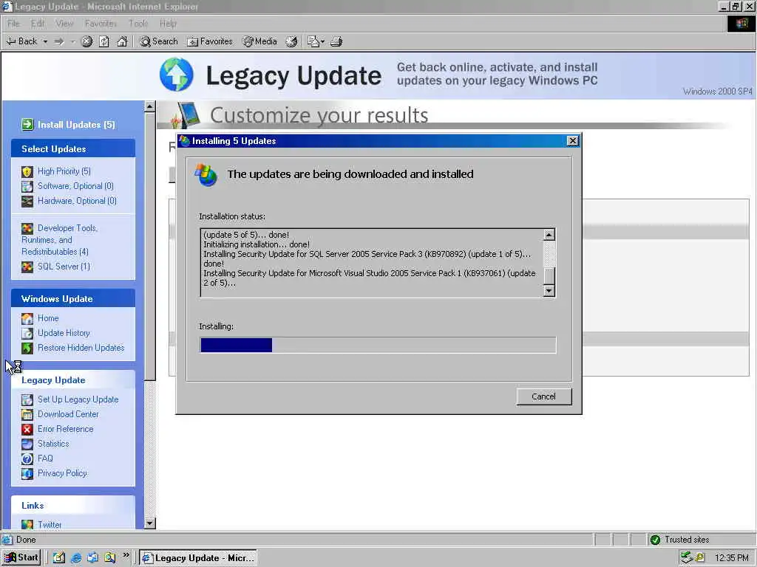Image resolution: width=757 pixels, height=567 pixels.
Task: Open the Mail toolbar dropdown
Action: tap(322, 41)
